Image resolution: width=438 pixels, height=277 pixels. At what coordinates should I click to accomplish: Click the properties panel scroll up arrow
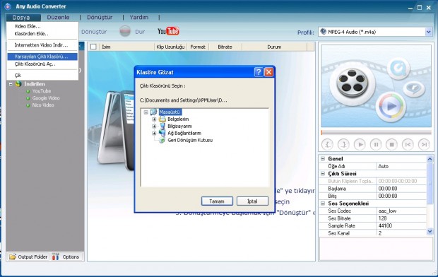tap(430, 159)
